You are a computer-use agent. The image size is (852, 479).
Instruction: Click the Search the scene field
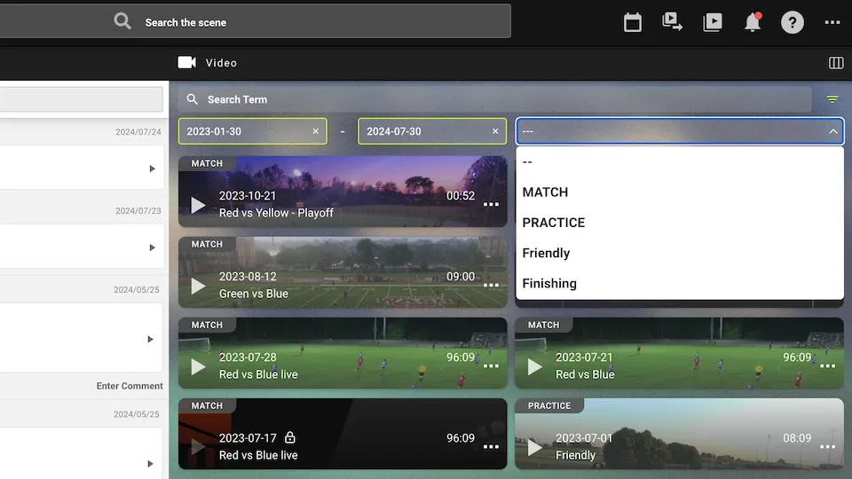coord(256,22)
